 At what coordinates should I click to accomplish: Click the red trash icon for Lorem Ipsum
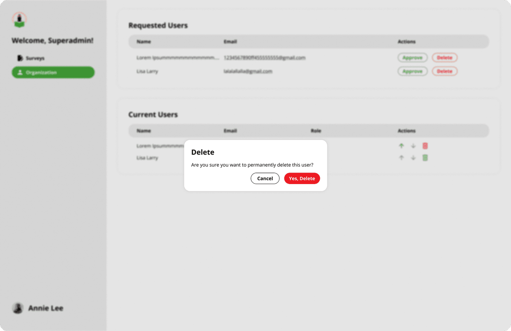click(x=425, y=146)
